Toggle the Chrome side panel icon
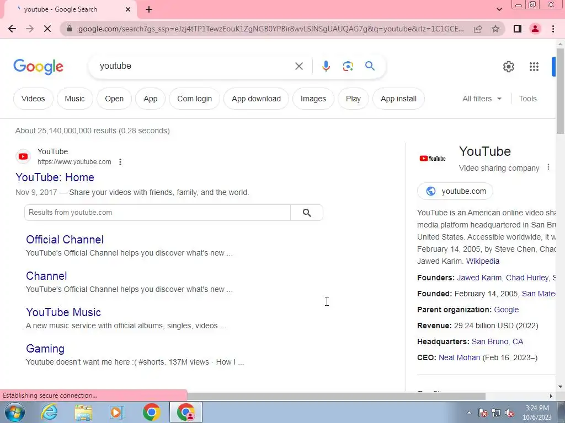Image resolution: width=565 pixels, height=423 pixels. [518, 29]
